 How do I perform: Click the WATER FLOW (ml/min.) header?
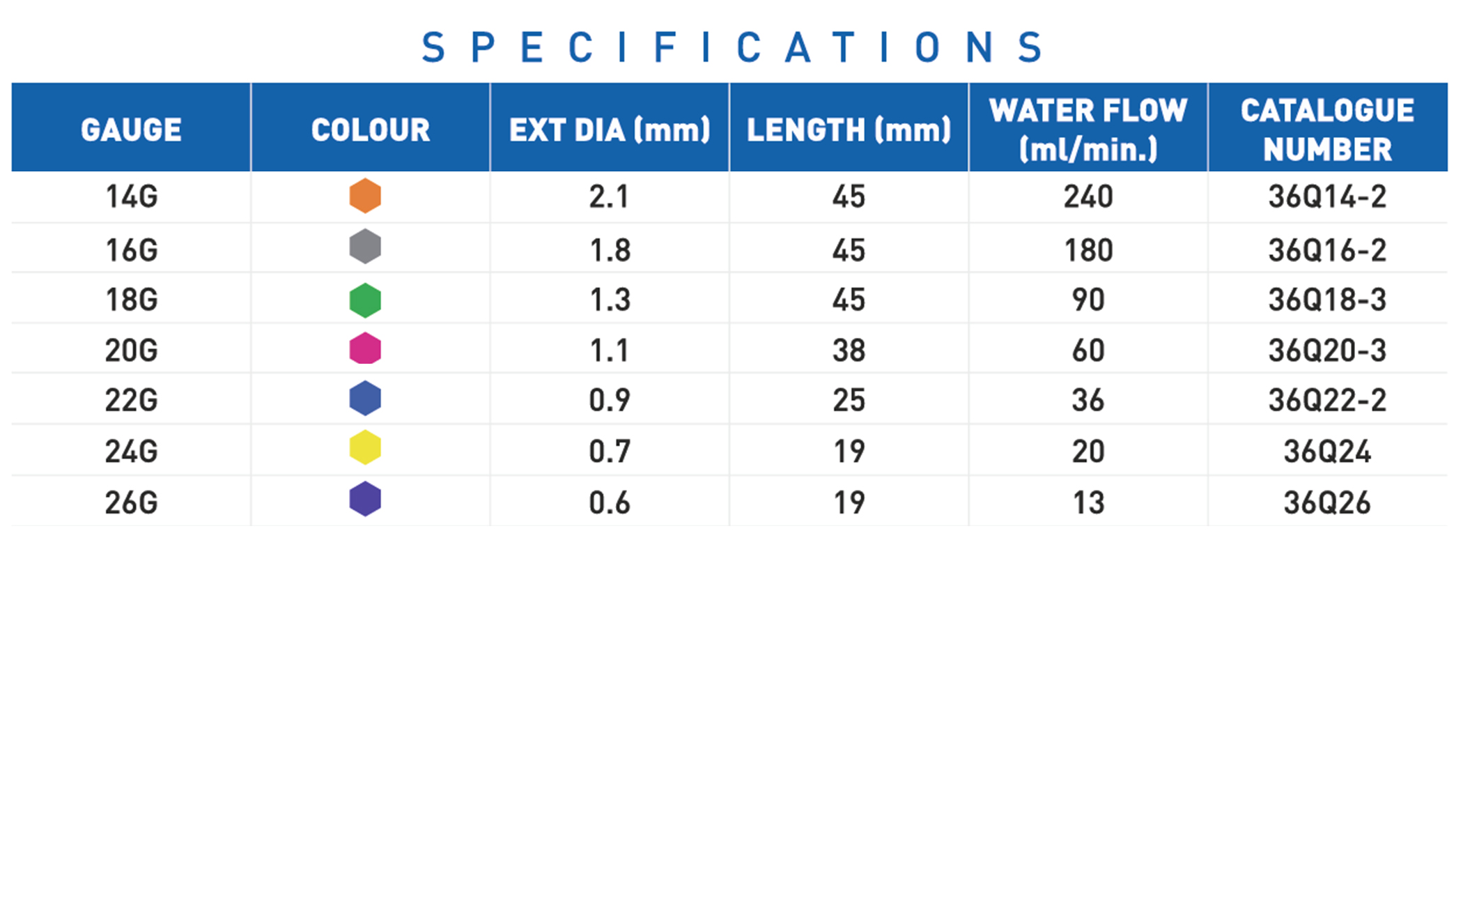pyautogui.click(x=1088, y=130)
